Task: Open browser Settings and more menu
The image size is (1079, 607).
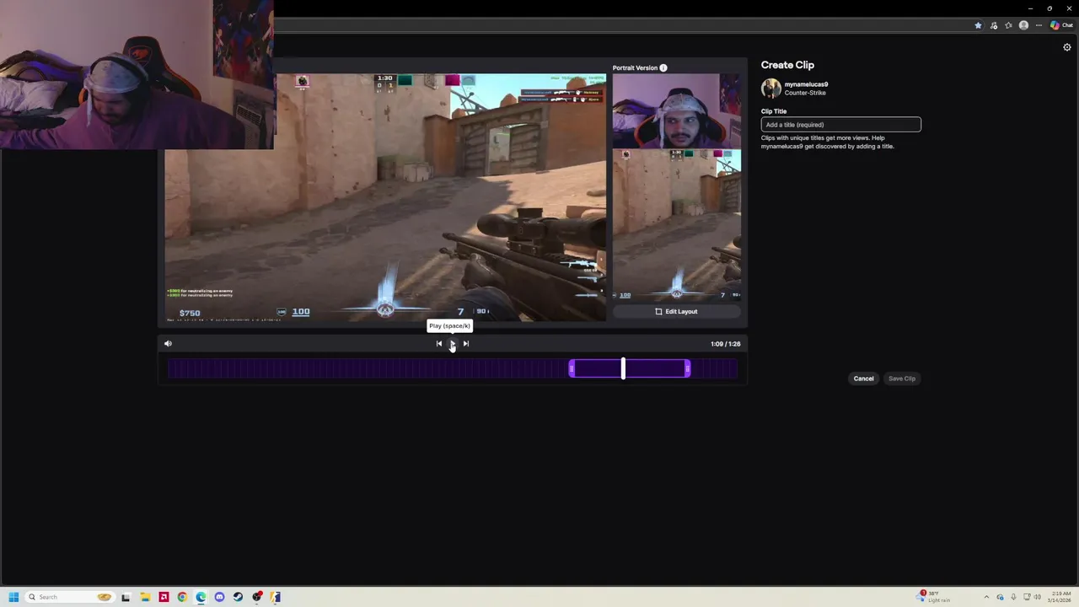Action: pos(1038,25)
